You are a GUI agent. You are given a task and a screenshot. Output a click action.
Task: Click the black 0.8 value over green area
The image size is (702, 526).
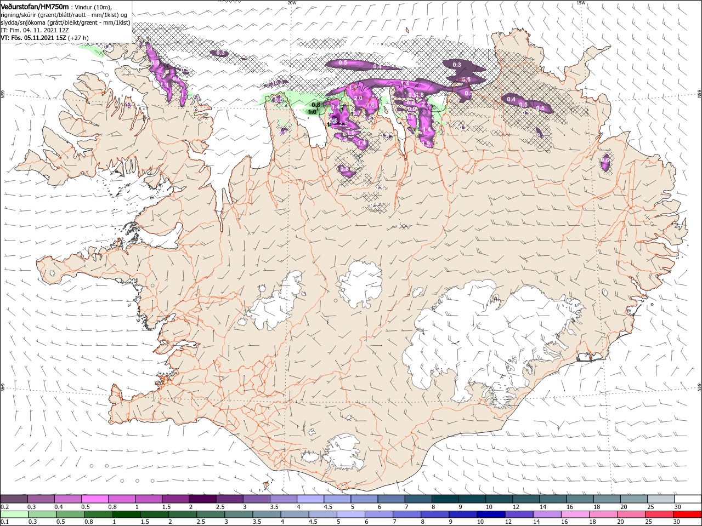pos(315,105)
